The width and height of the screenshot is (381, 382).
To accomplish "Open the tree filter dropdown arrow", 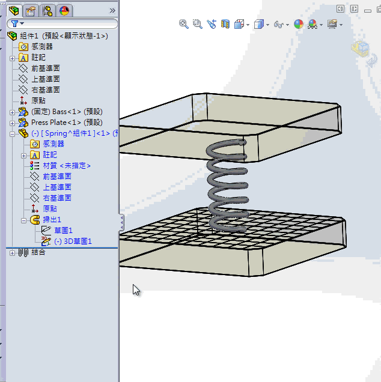I will point(22,23).
